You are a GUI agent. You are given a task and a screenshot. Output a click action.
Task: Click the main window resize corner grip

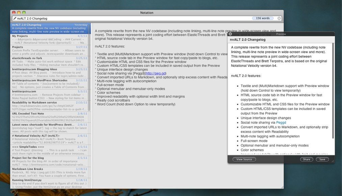282,187
